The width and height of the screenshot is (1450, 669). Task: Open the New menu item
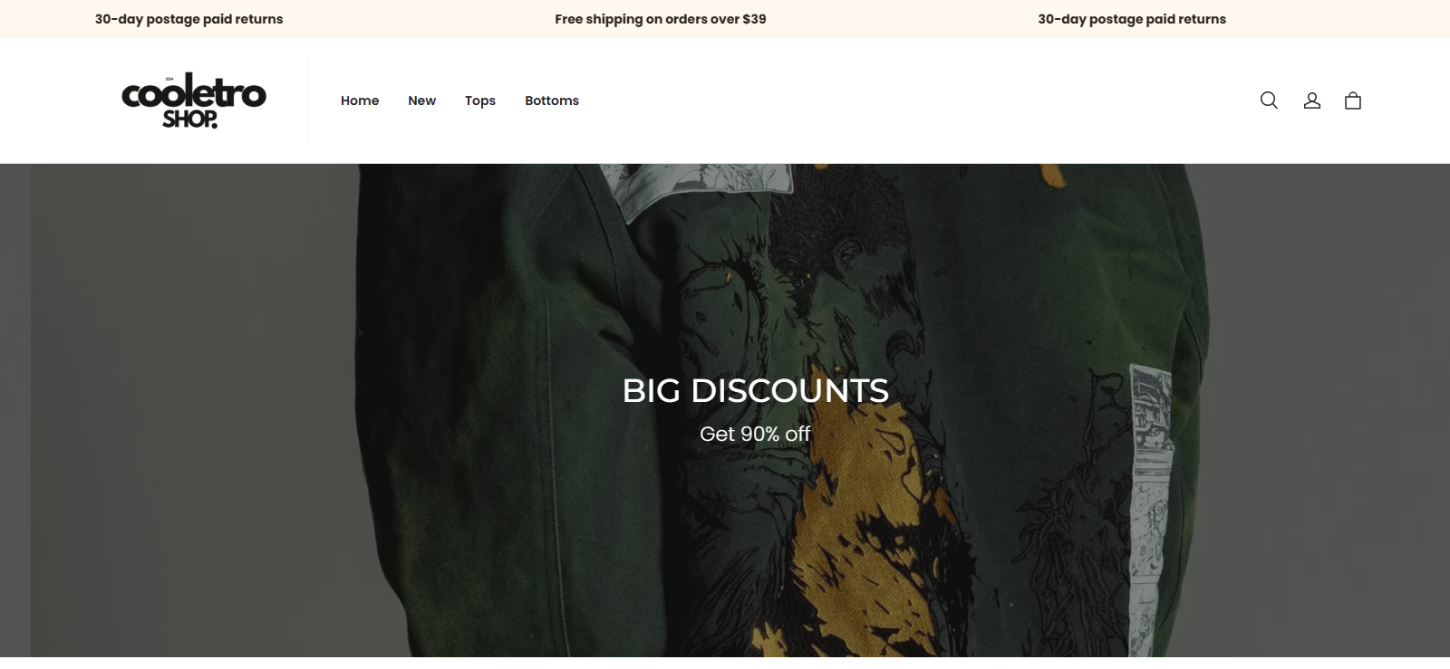point(421,100)
